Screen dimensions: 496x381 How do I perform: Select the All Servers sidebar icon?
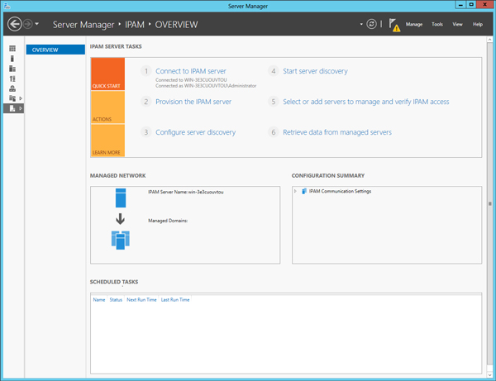12,69
